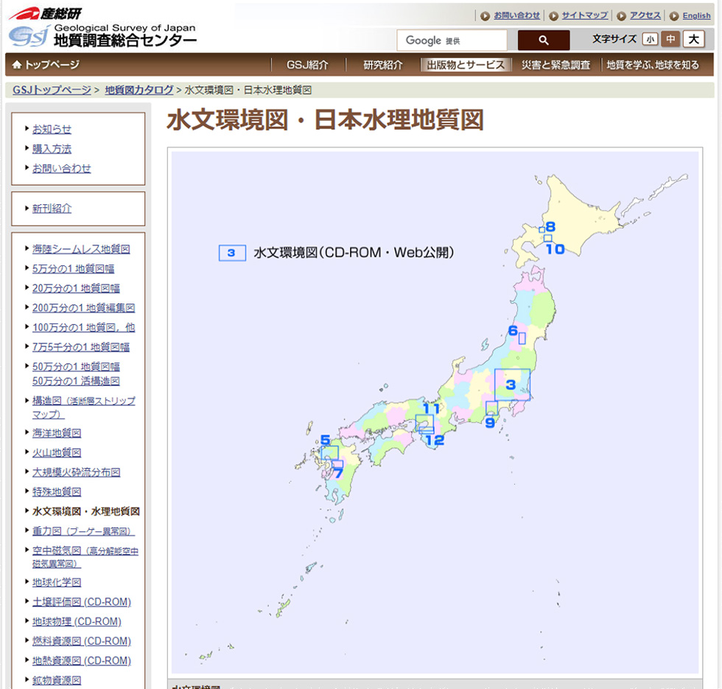Select map area 11 box
Viewport: 722px width, 689px height.
click(424, 422)
